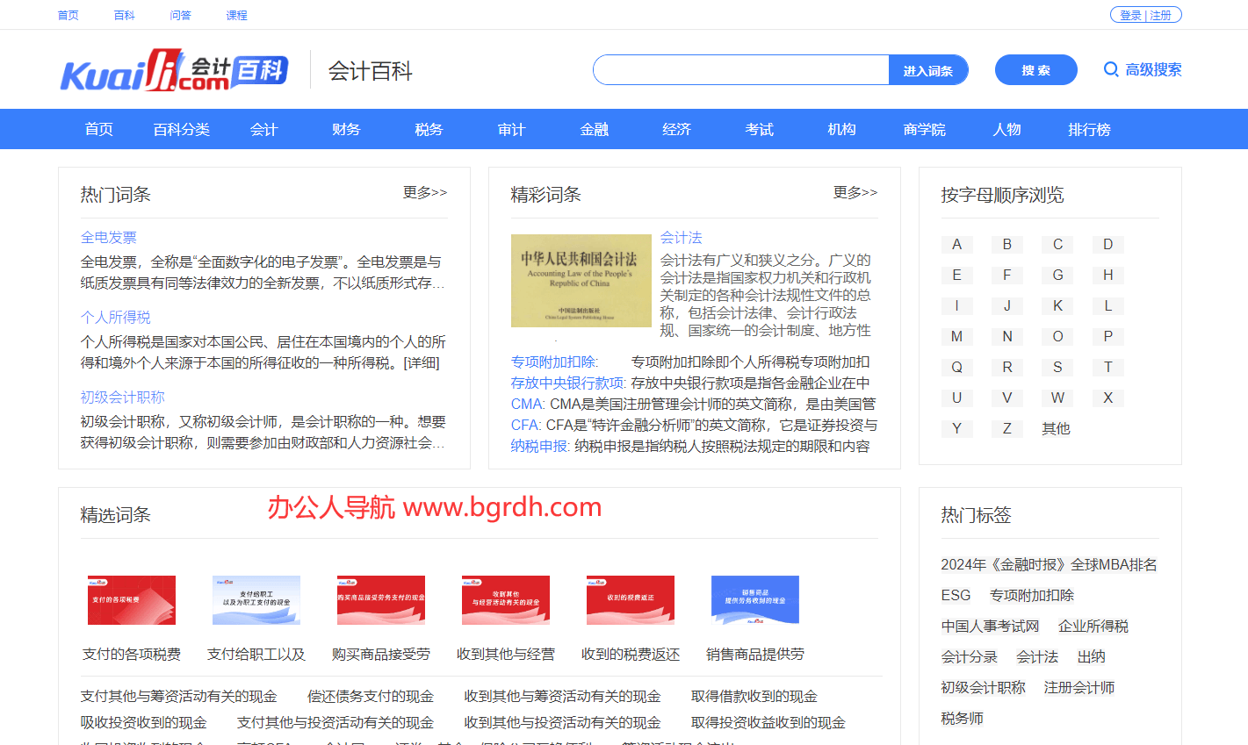Expand 更多>> in 精彩词条 section

coord(855,192)
